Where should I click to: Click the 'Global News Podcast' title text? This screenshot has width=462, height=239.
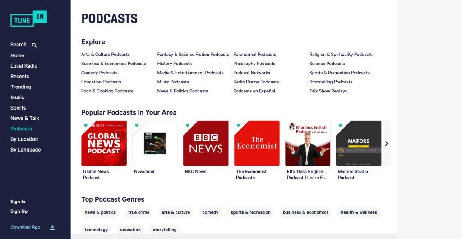tap(96, 175)
